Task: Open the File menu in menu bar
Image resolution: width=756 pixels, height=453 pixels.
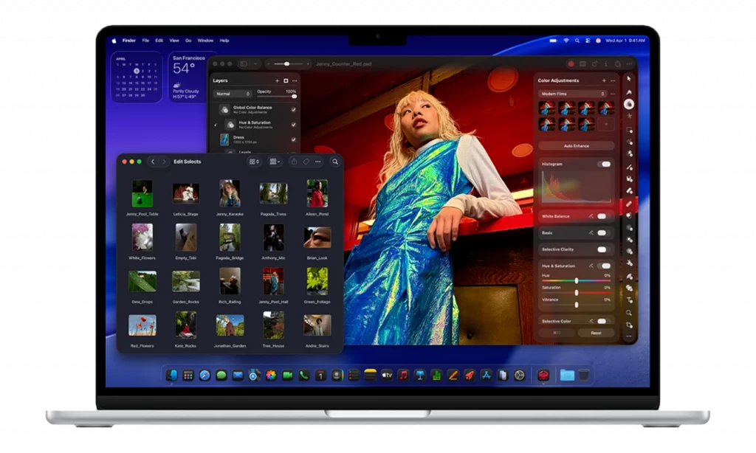Action: click(x=145, y=41)
